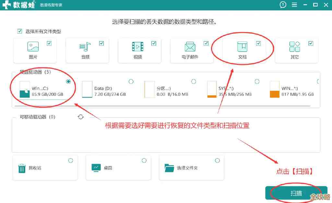The height and width of the screenshot is (203, 332).
Task: Uncheck the 视频 file type checkbox
Action: tap(154, 43)
